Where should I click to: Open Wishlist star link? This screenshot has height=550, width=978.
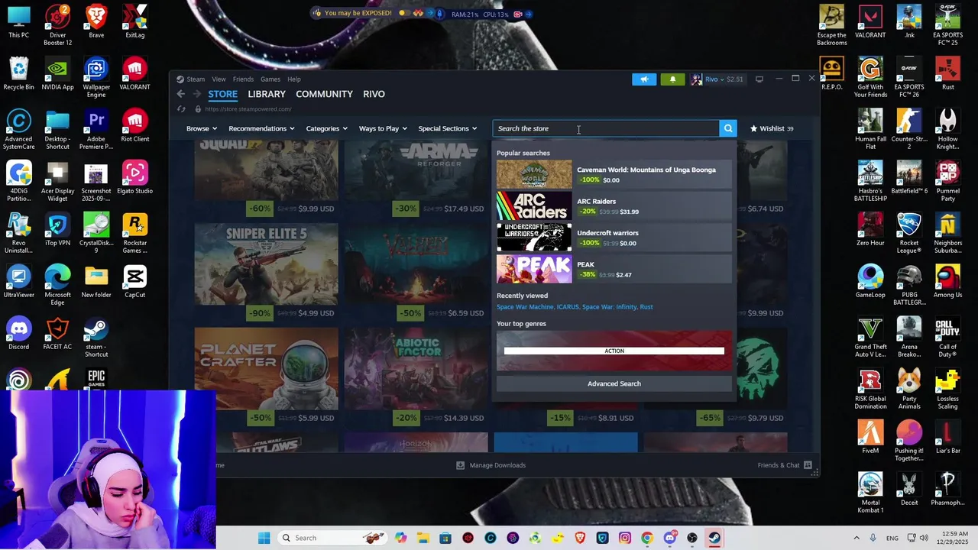pyautogui.click(x=772, y=128)
